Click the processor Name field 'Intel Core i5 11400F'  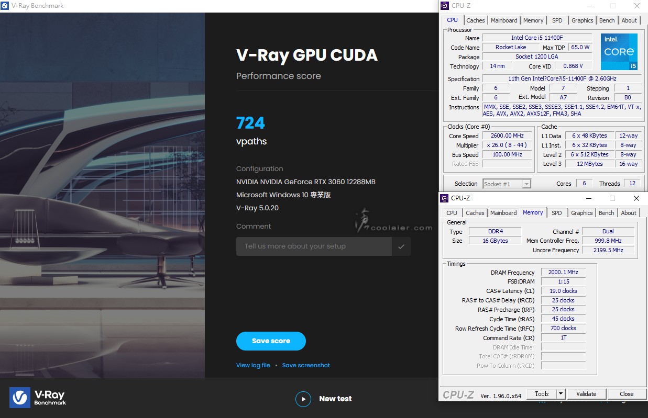pyautogui.click(x=537, y=38)
